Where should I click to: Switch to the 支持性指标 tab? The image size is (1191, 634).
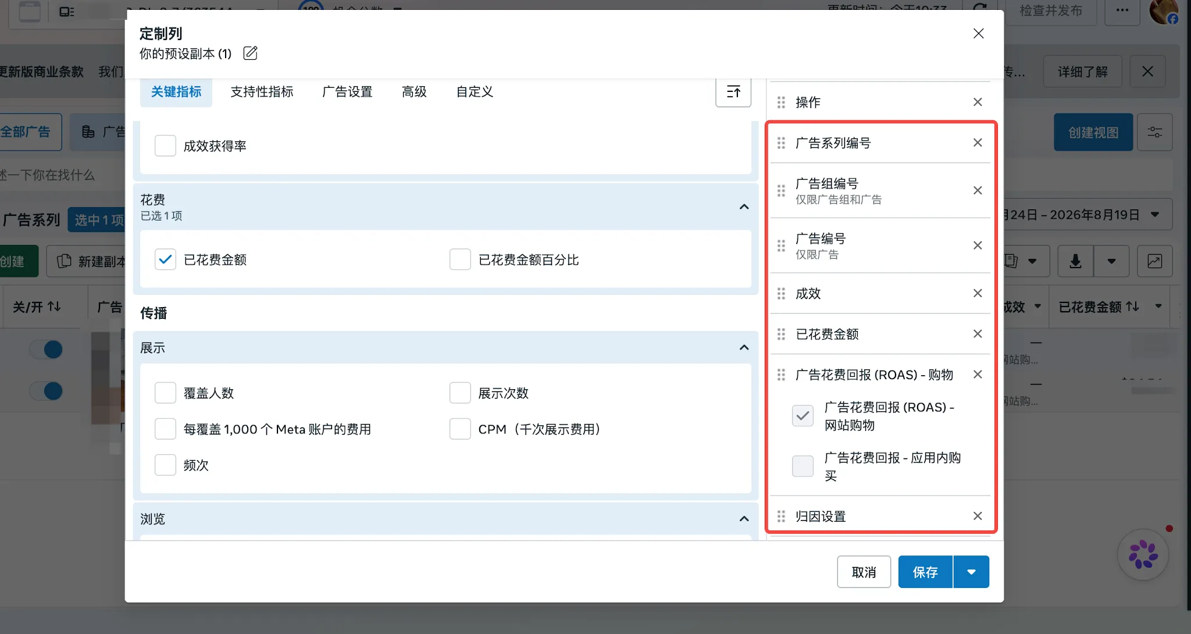pyautogui.click(x=262, y=91)
